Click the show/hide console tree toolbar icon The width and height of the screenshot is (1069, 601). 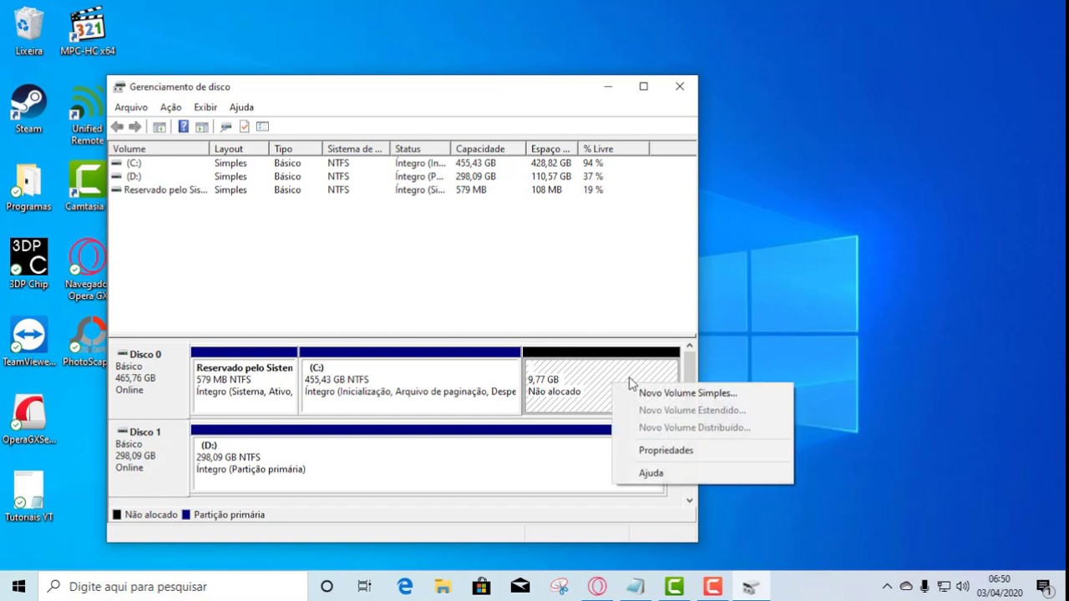click(x=160, y=127)
